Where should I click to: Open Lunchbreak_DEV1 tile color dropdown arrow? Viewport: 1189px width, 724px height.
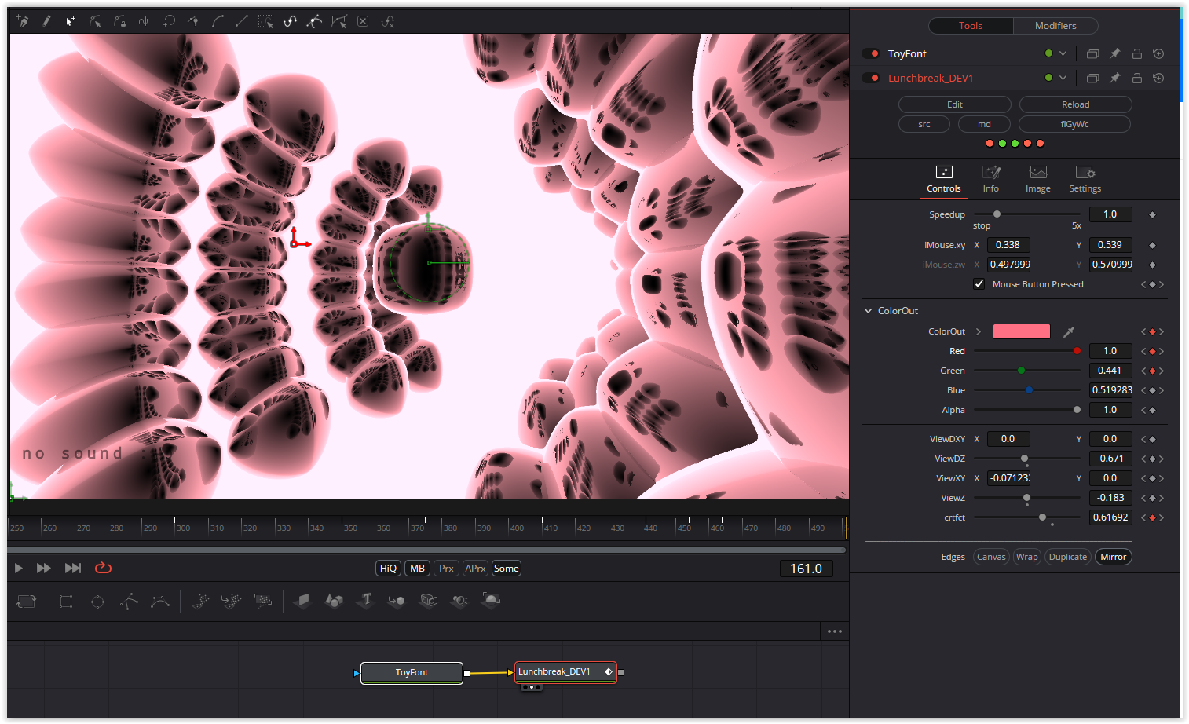[1063, 78]
